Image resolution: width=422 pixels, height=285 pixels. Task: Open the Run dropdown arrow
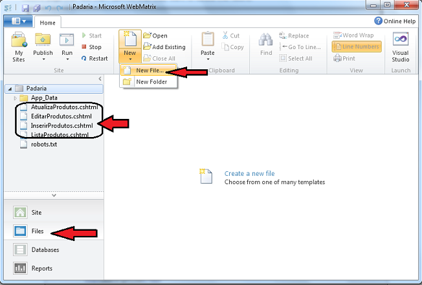click(x=67, y=59)
